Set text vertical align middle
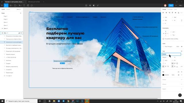Screen dimensions: 184x103 click(x=175, y=66)
